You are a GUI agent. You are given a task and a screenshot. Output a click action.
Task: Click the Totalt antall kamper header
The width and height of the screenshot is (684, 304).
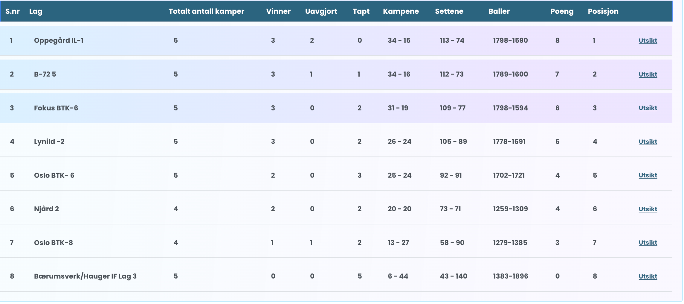(206, 11)
